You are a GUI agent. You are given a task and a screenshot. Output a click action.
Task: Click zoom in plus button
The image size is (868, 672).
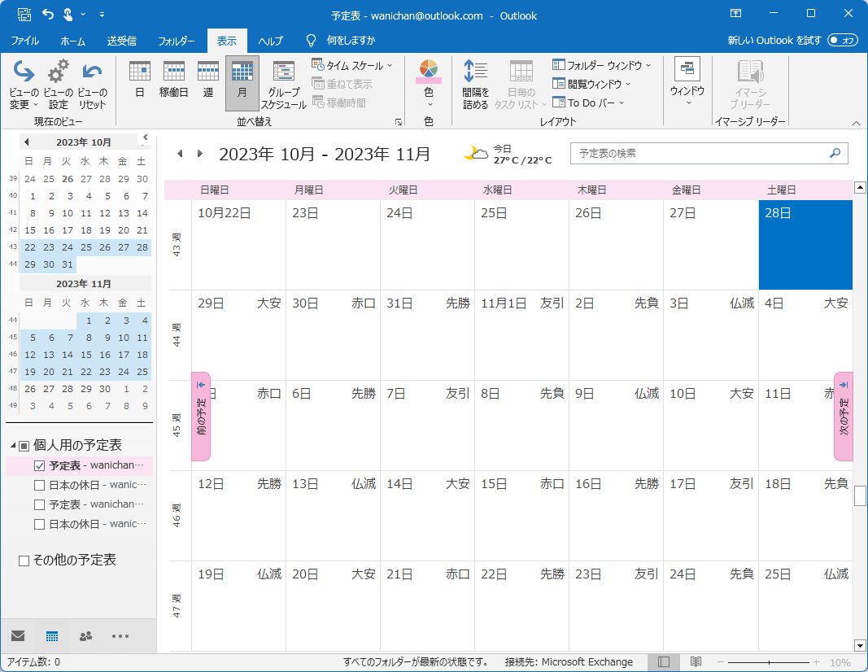tap(816, 662)
